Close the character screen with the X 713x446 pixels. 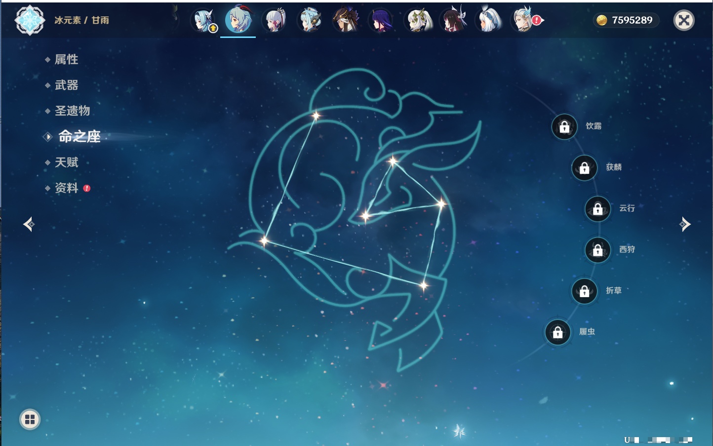(x=684, y=20)
